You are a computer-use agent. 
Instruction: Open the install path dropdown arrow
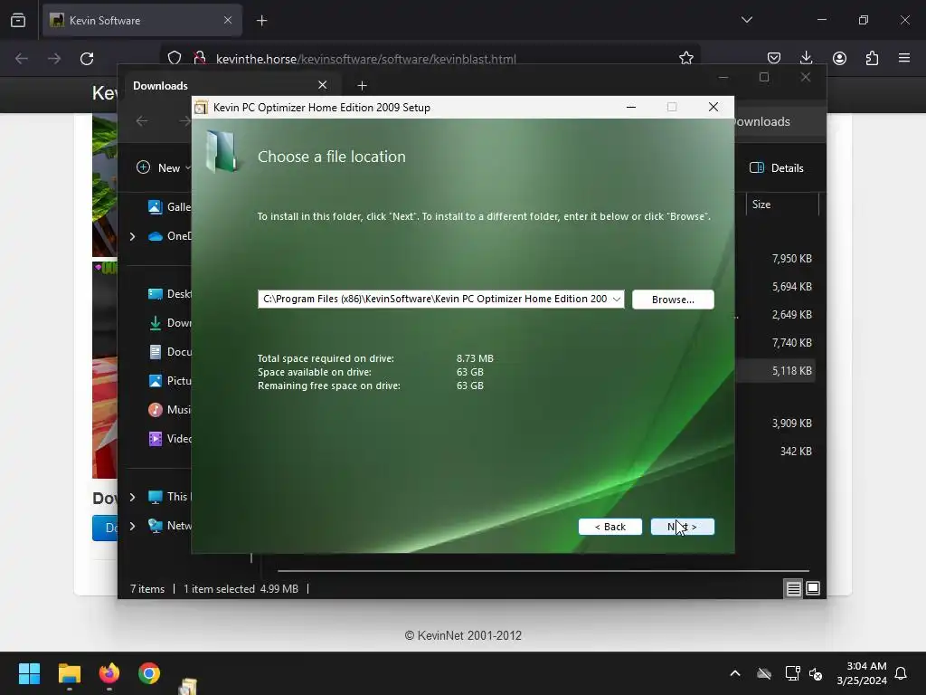(617, 299)
